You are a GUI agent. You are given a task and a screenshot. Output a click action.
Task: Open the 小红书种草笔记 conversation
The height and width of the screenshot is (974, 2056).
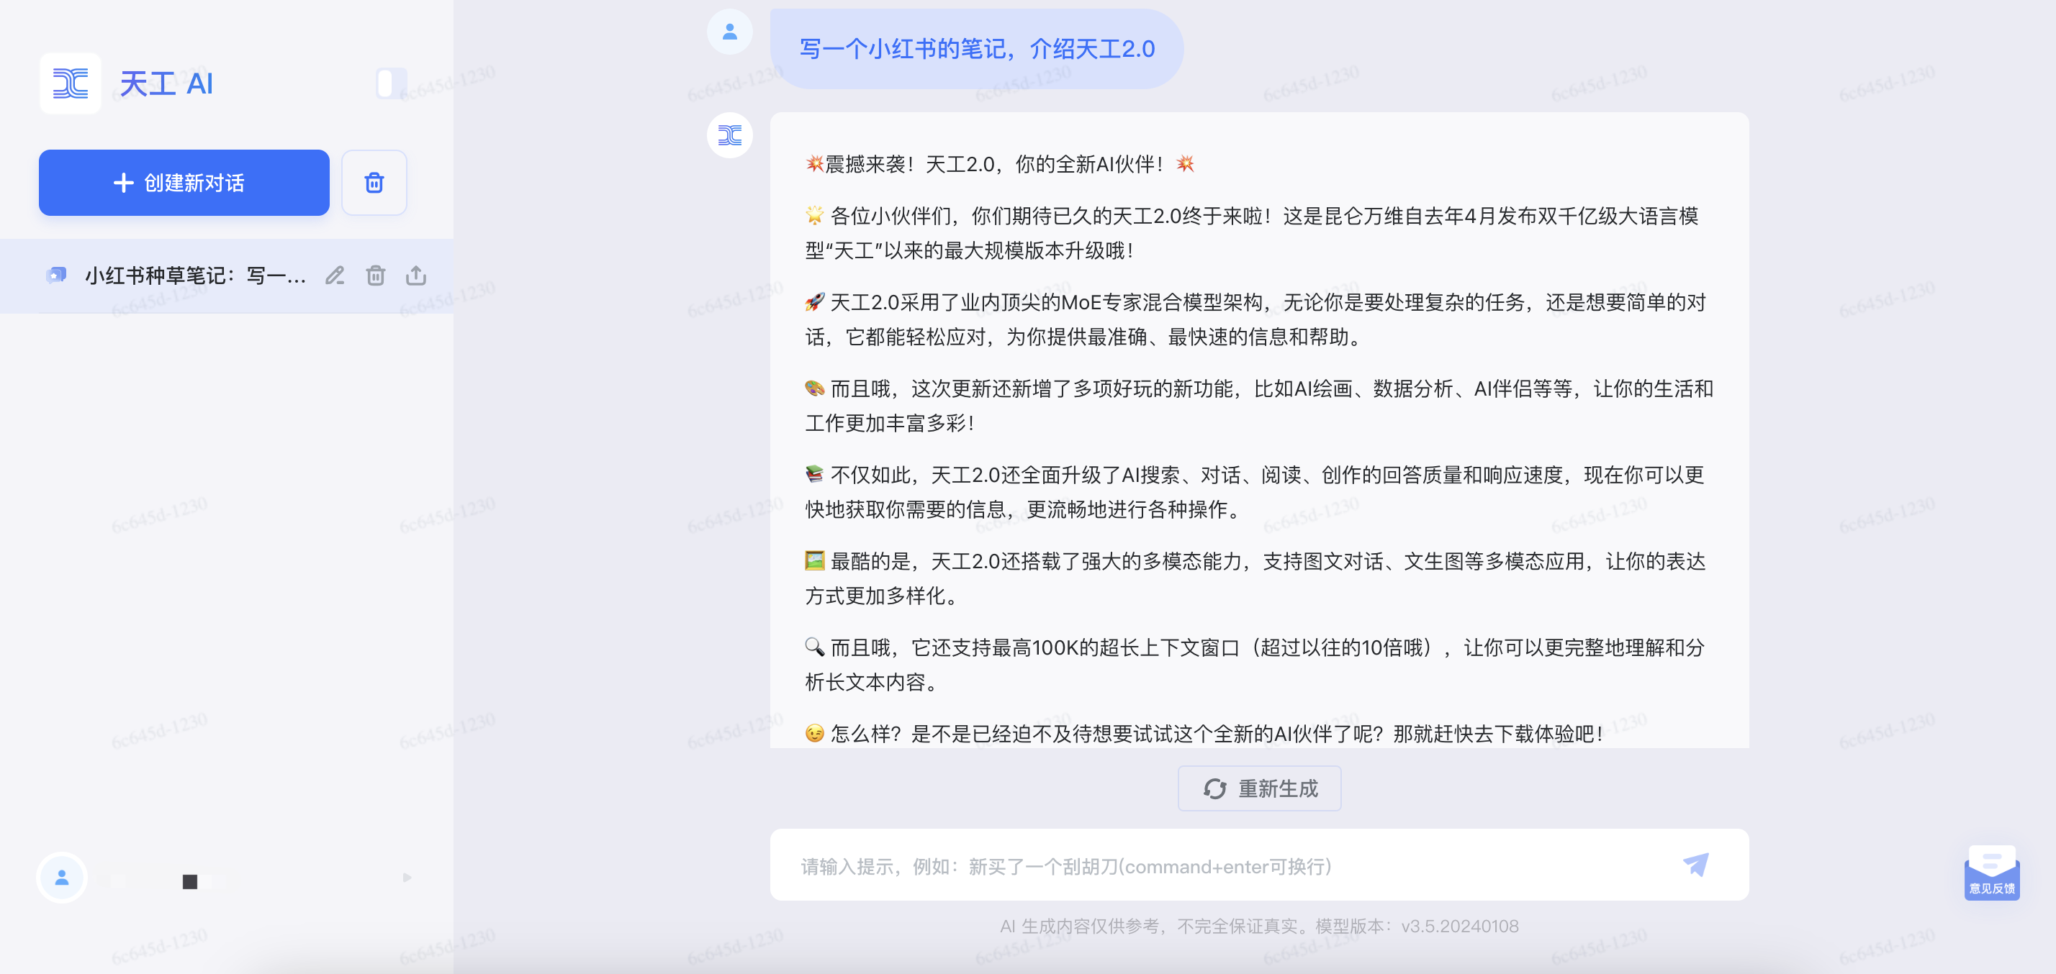point(195,276)
